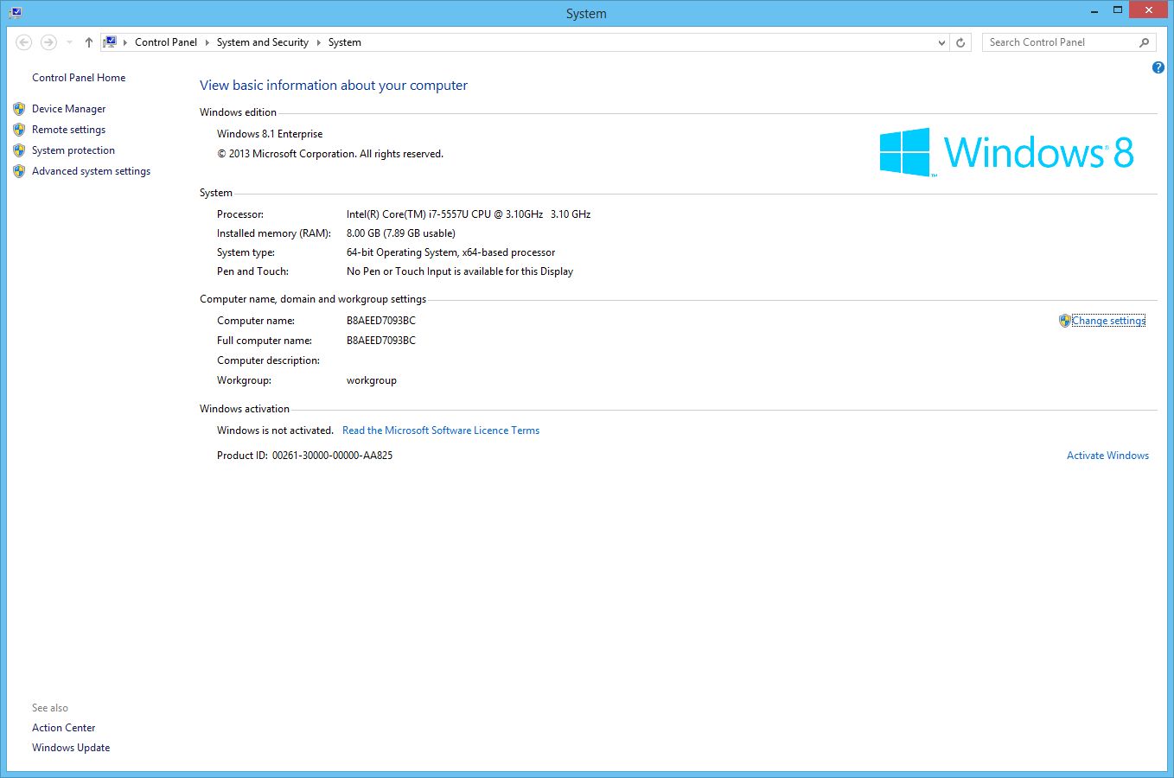Expand the chevron after Control Panel breadcrumb
This screenshot has width=1174, height=778.
click(x=207, y=42)
